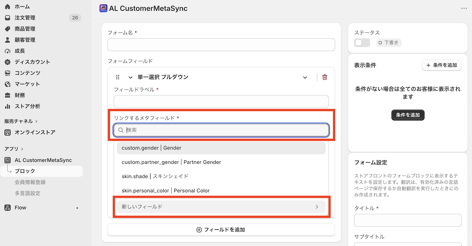Click the コンテンツ image icon

pyautogui.click(x=8, y=73)
